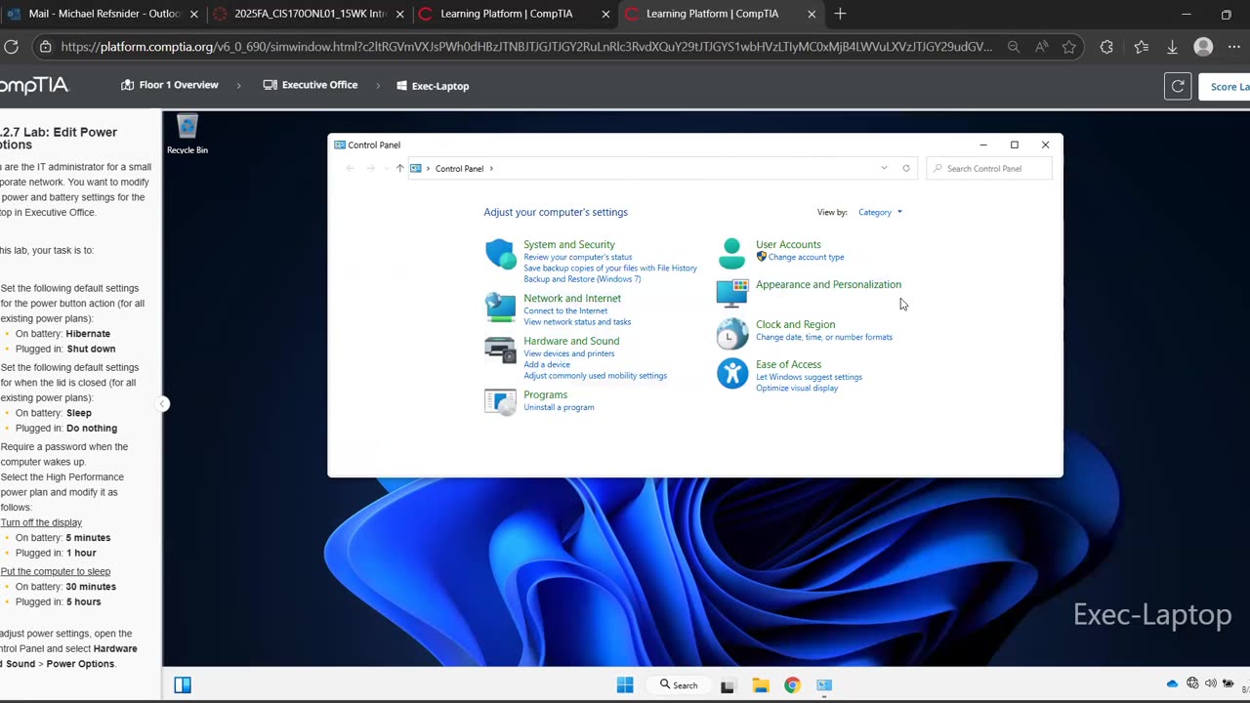The width and height of the screenshot is (1250, 703).
Task: Open the Recycle Bin on the desktop
Action: click(x=187, y=134)
